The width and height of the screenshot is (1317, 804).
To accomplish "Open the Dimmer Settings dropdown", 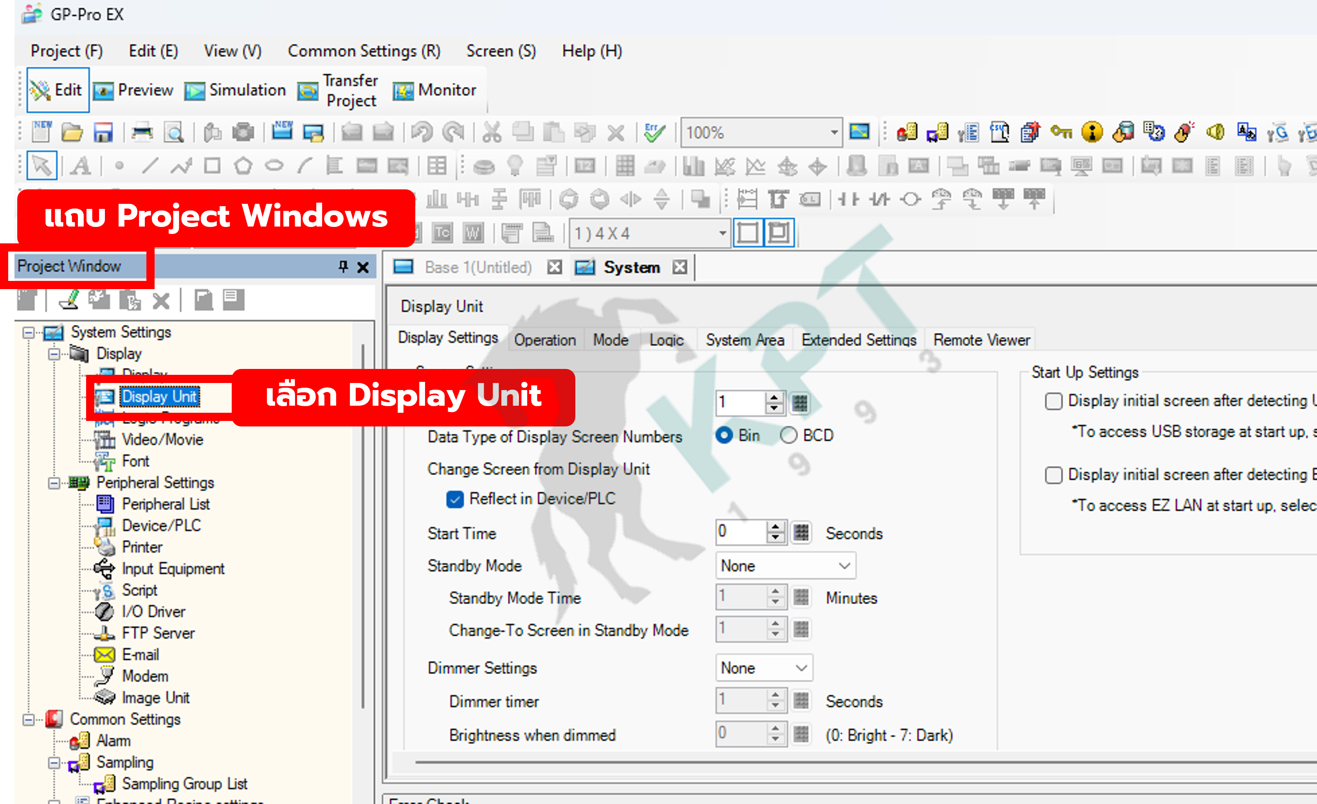I will click(764, 668).
